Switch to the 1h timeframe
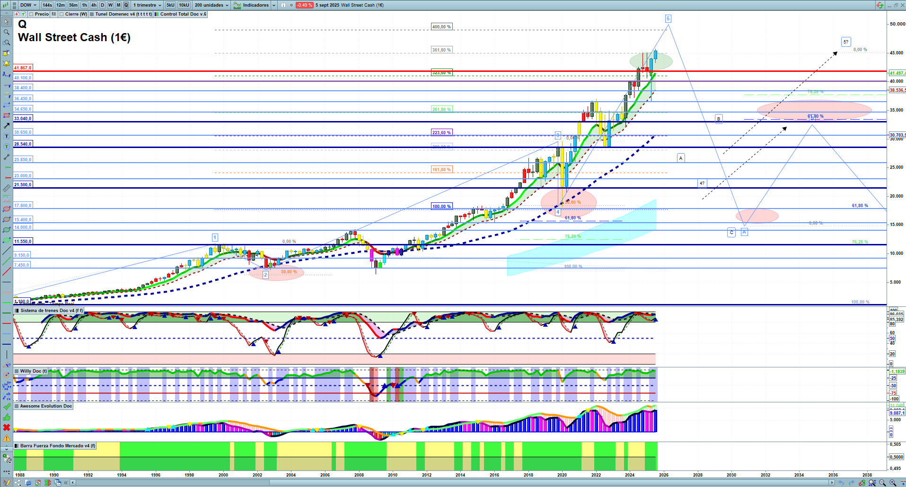 point(85,5)
